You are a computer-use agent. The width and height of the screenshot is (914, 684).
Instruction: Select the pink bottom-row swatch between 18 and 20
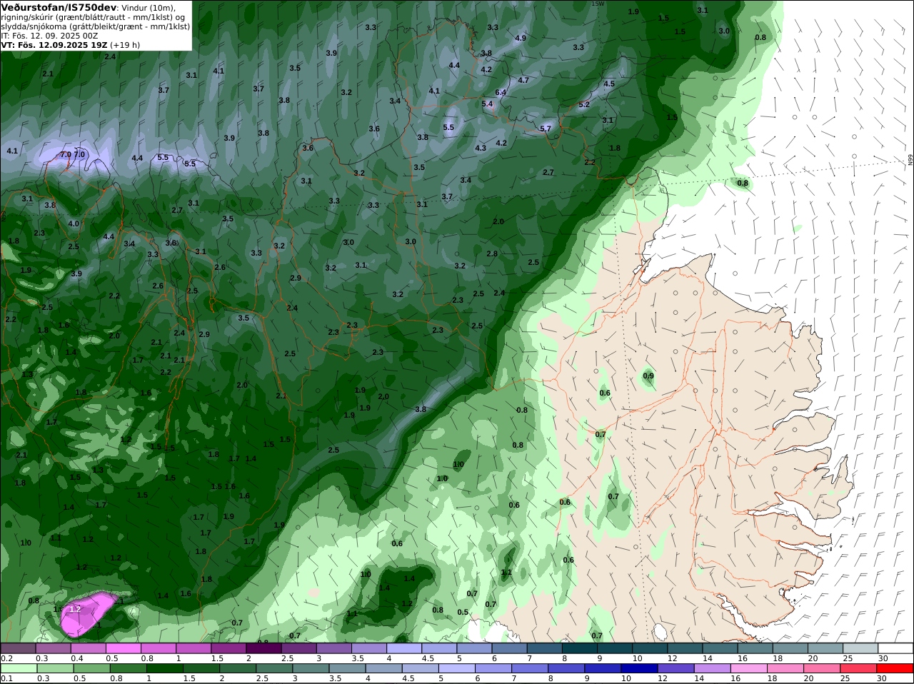click(784, 669)
